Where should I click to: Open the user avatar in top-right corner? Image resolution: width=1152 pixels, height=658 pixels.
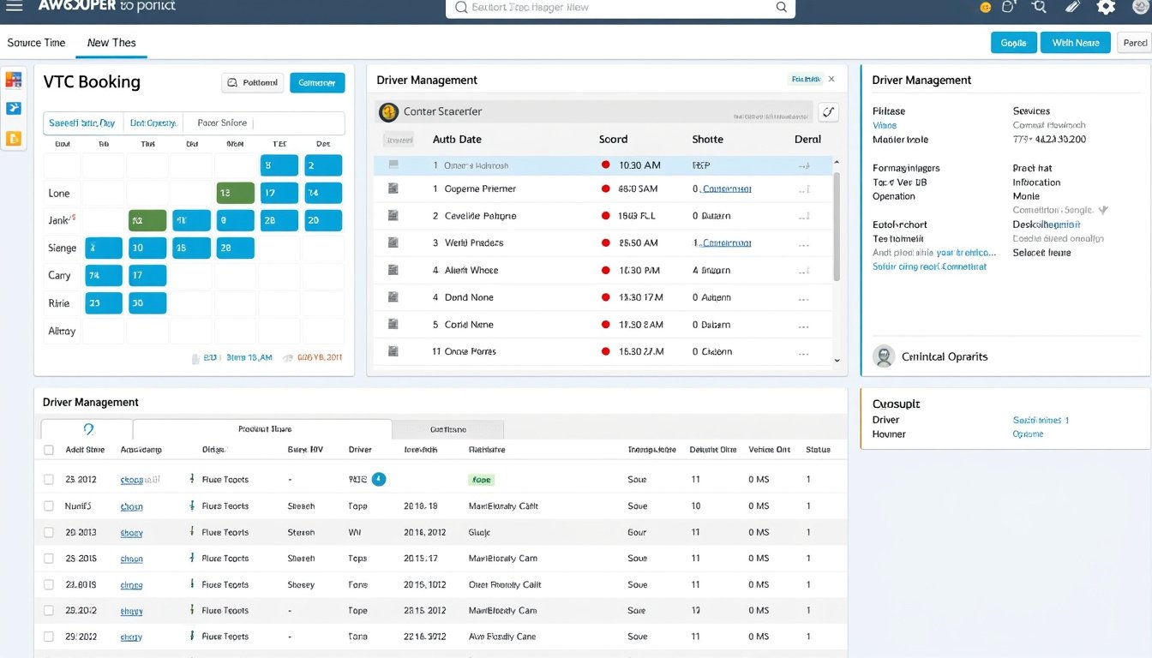(x=1142, y=7)
